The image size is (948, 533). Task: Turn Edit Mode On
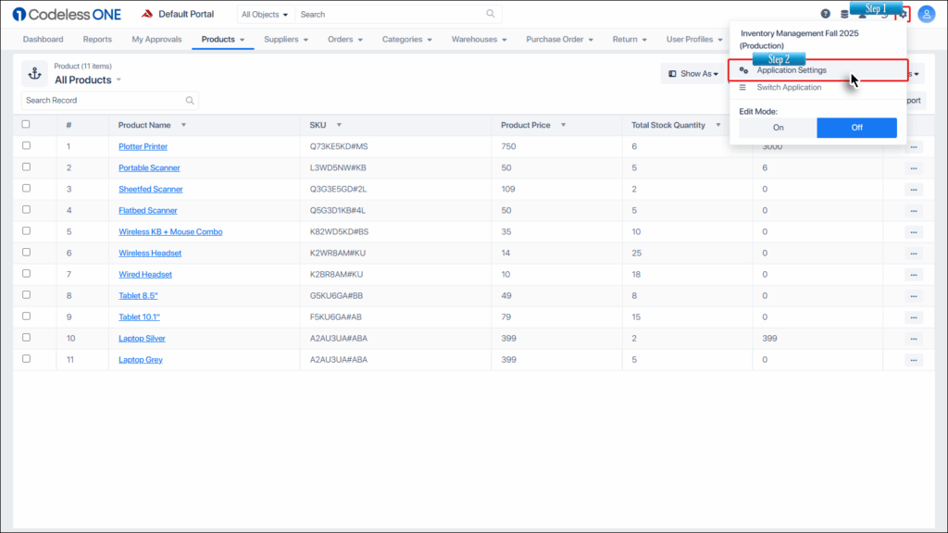778,127
